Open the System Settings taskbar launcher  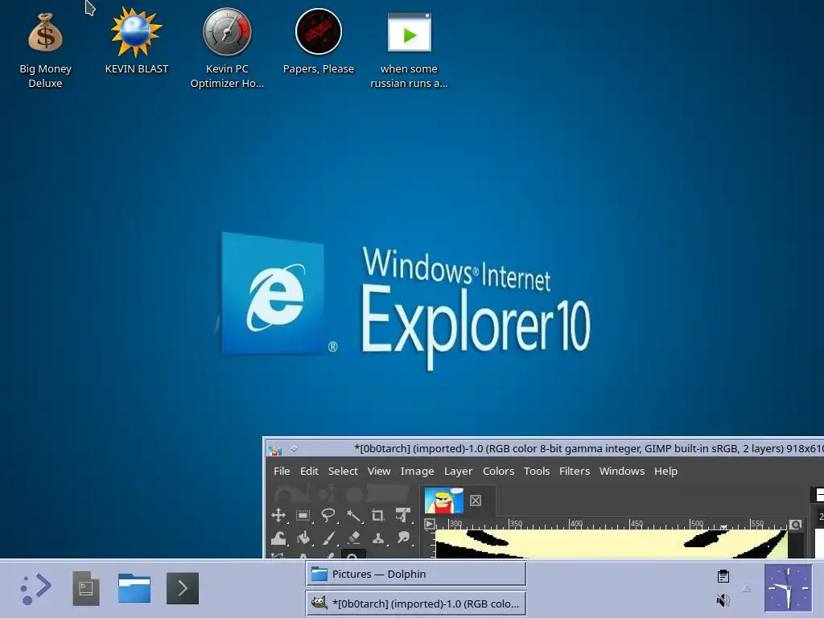[85, 588]
